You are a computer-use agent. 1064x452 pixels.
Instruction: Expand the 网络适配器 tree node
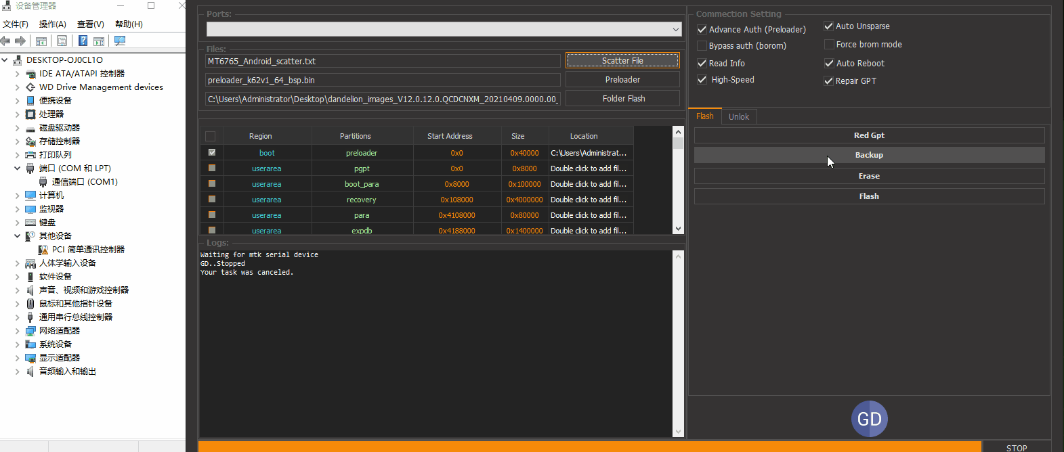point(17,331)
